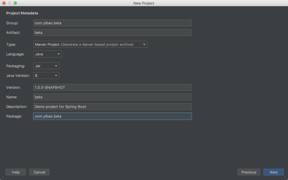Click the Package input field
Viewport: 288px width, 180px height.
[x=112, y=116]
